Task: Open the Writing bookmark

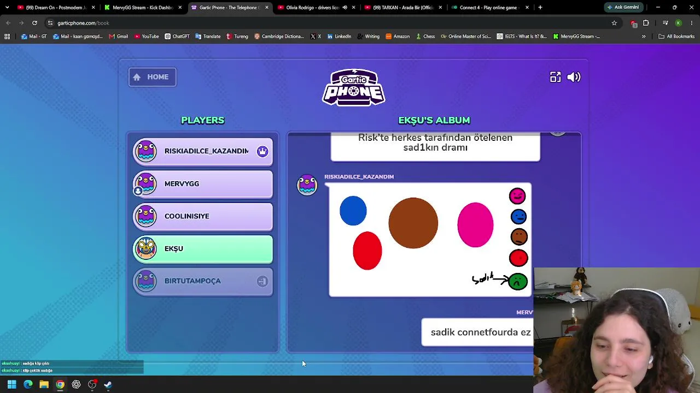Action: 369,37
